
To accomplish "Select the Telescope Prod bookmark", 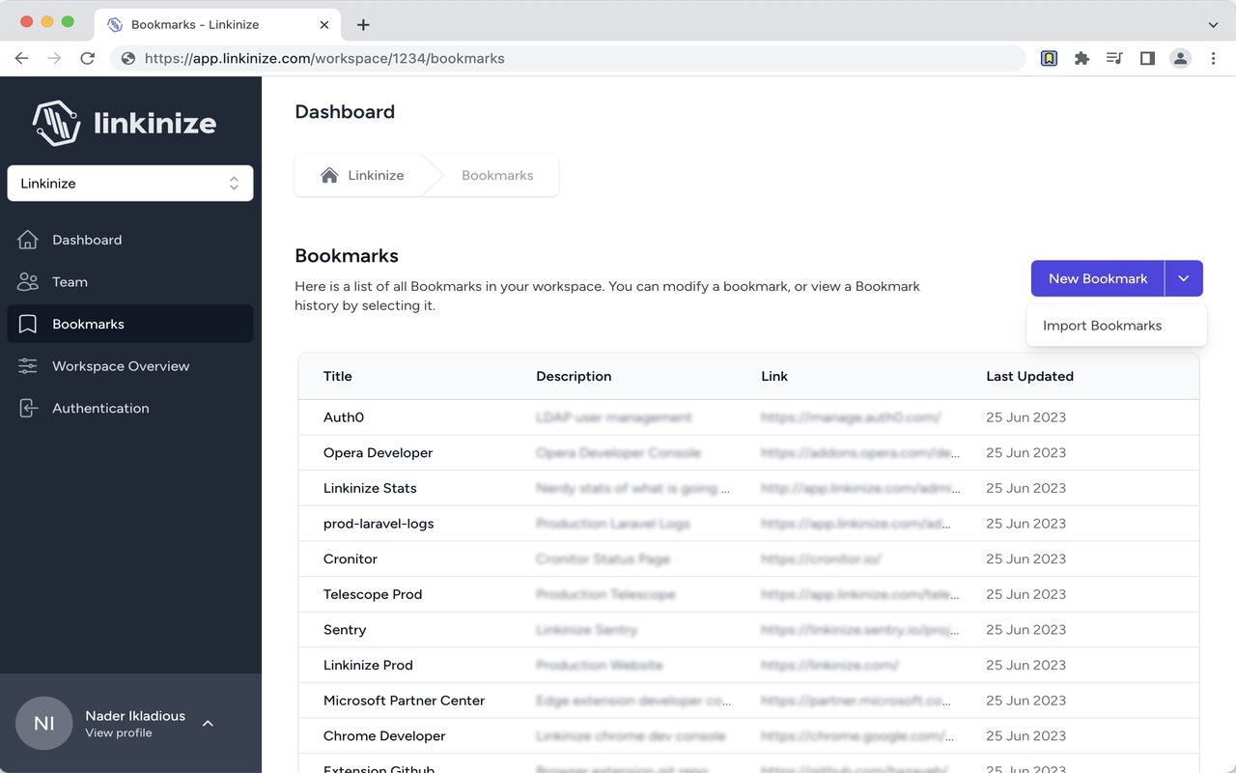I will (748, 594).
